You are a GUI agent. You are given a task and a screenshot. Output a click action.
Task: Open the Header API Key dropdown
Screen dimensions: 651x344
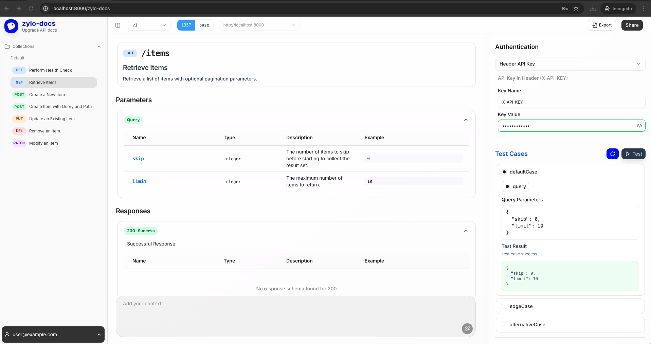tap(570, 64)
